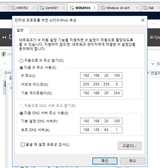Image resolution: width=160 pixels, height=168 pixels.
Task: Confirm with the 확인 button
Action: 105,161
